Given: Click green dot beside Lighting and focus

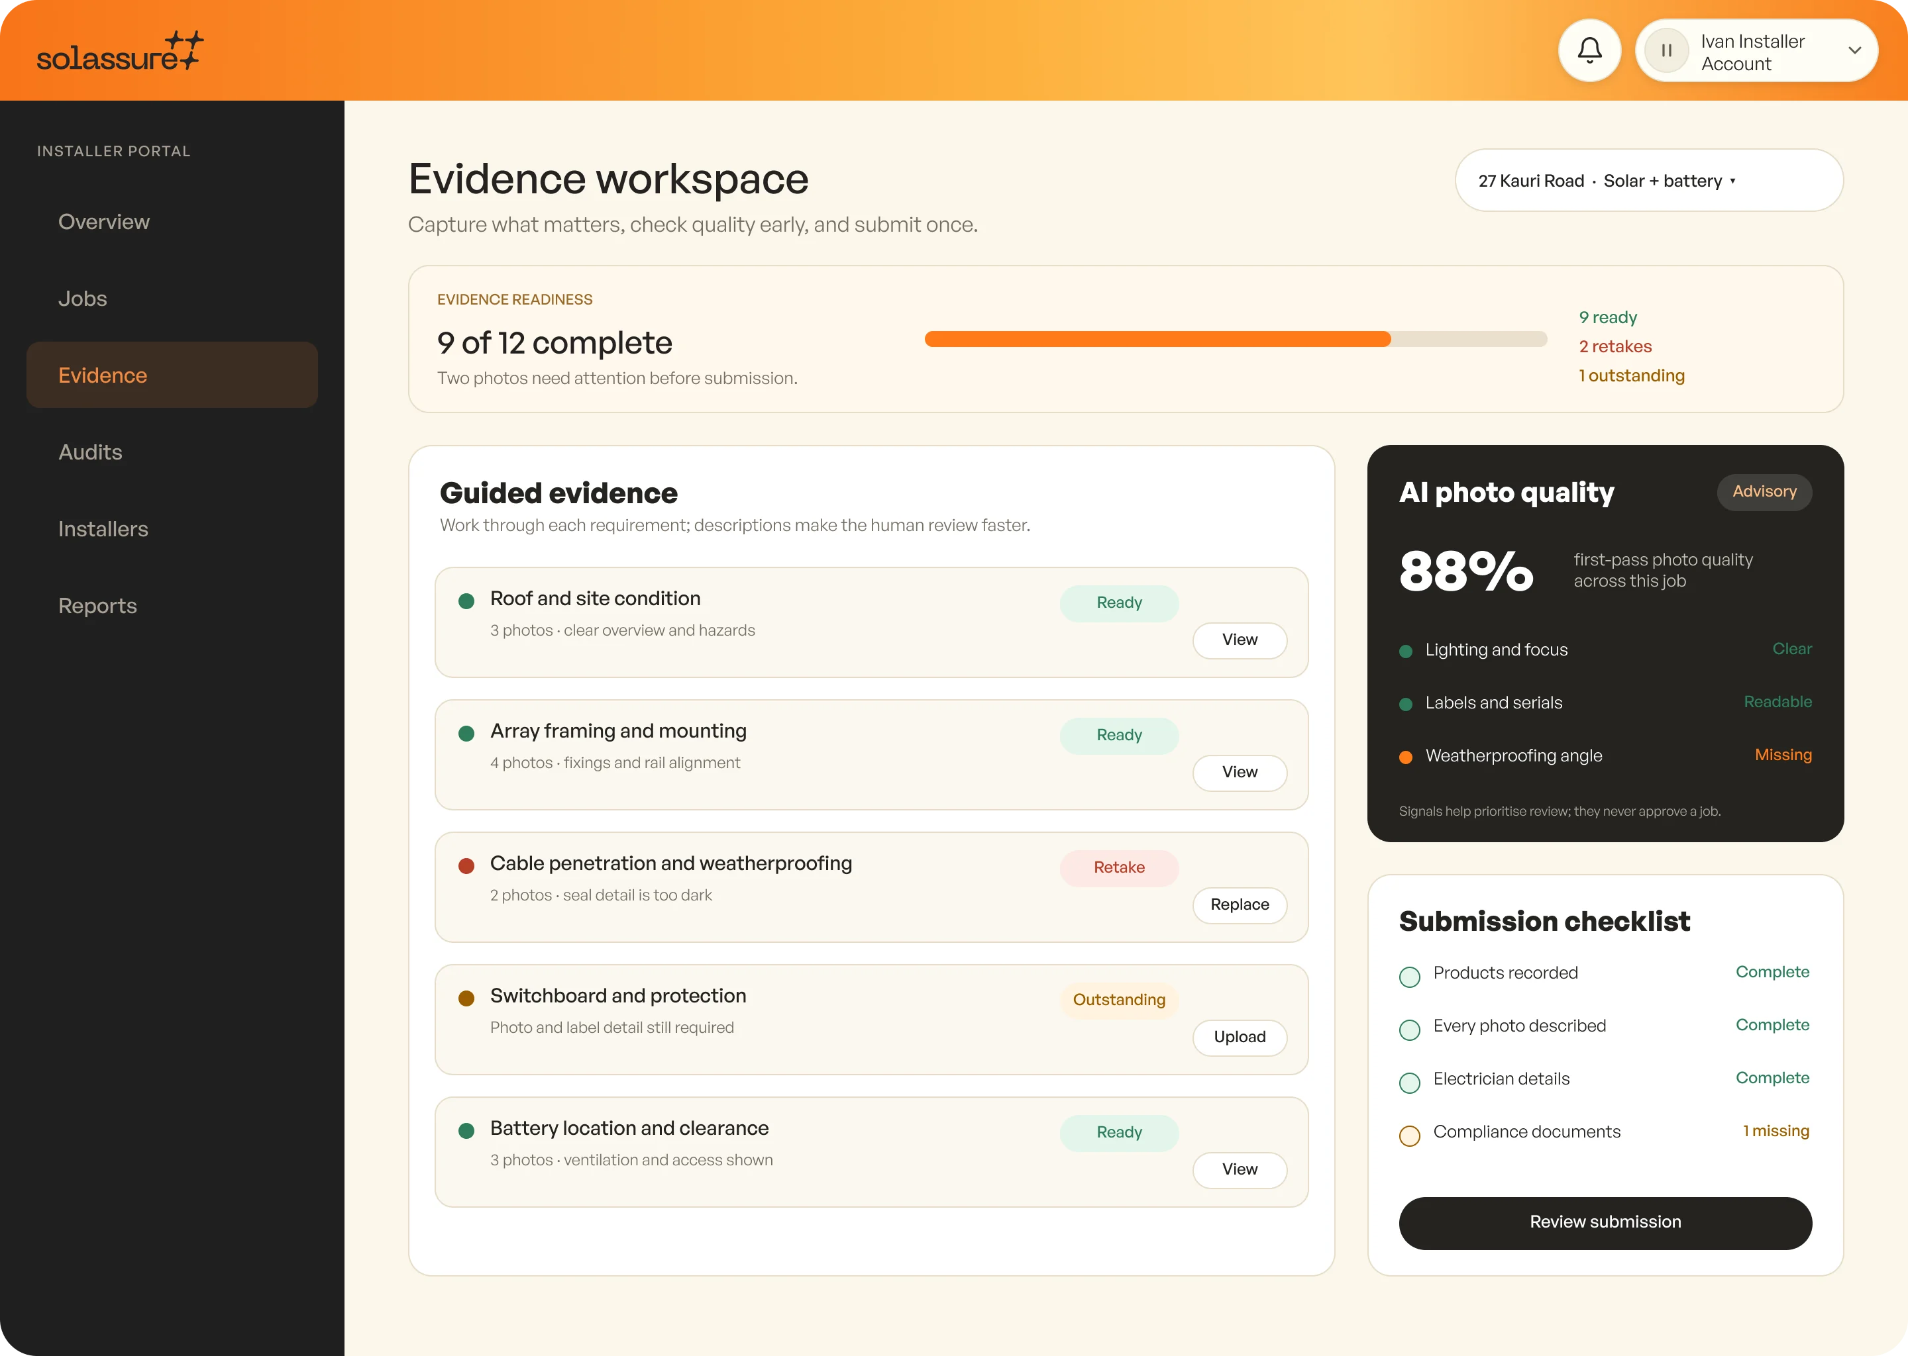Looking at the screenshot, I should 1406,652.
